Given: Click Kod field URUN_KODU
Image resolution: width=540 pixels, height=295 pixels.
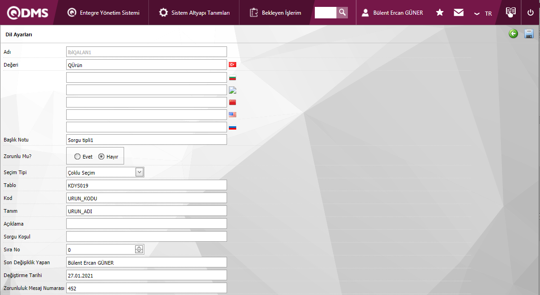Looking at the screenshot, I should (146, 198).
